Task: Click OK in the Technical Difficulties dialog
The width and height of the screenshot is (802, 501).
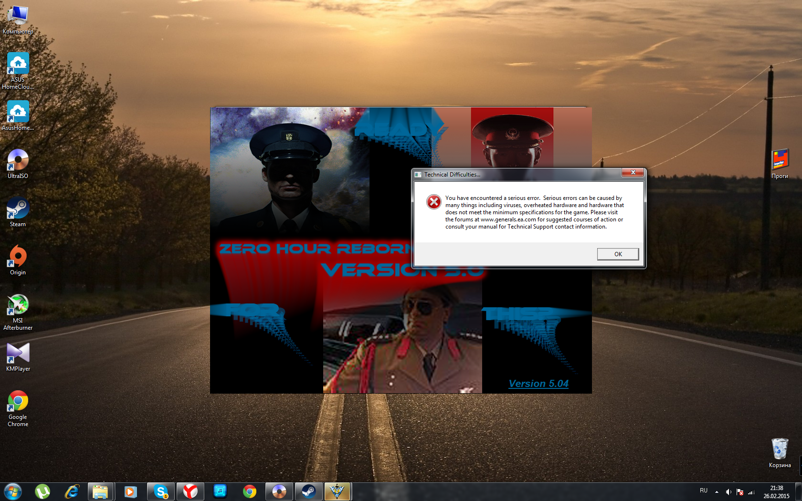Action: pyautogui.click(x=618, y=254)
